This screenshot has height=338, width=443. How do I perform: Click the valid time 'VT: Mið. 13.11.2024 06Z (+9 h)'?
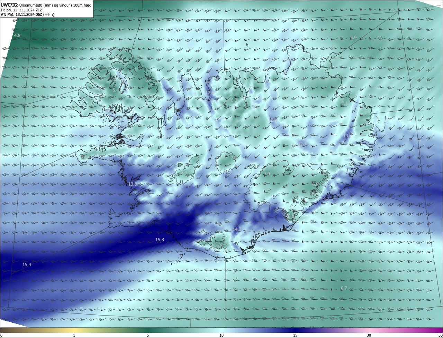(x=27, y=15)
